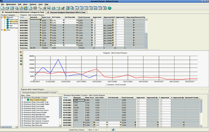Click the Demand cell showing 1,735
Image resolution: width=209 pixels, height=132 pixels.
(x=78, y=100)
